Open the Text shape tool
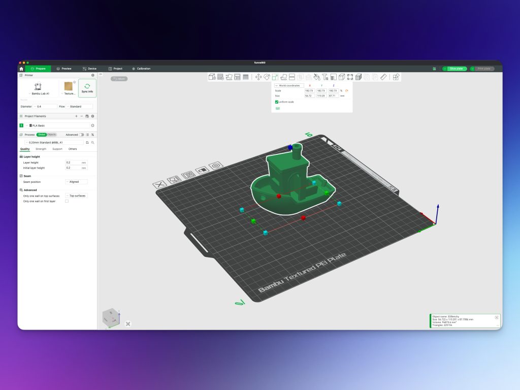This screenshot has height=390, width=520. [x=325, y=77]
